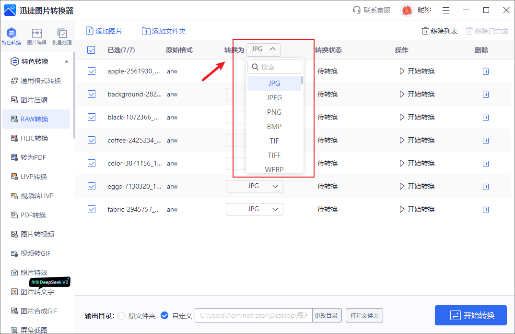This screenshot has width=515, height=334.
Task: Switch to the 图片编辑 tab
Action: (36, 36)
